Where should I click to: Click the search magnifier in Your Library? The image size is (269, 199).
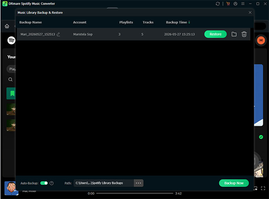pos(10,80)
